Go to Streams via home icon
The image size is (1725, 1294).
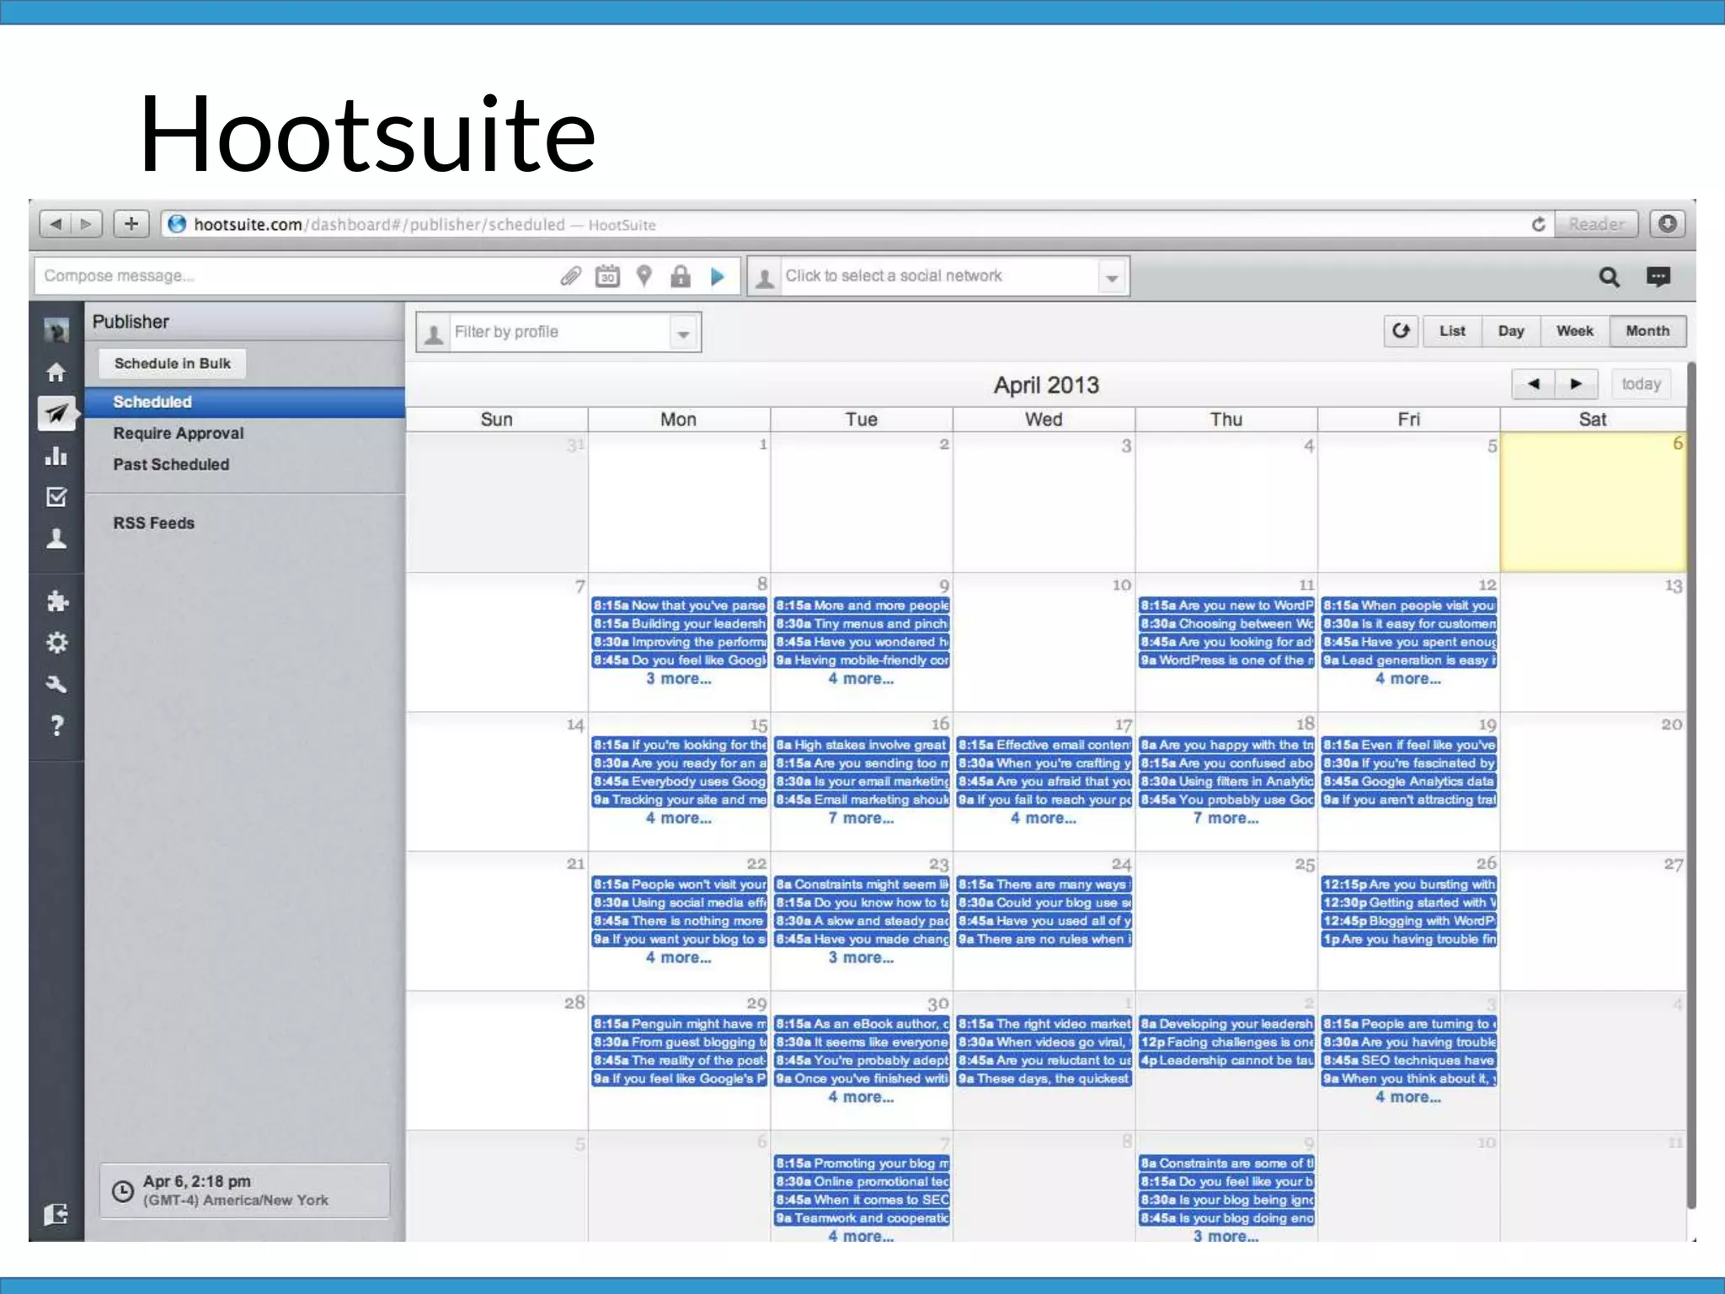point(56,372)
